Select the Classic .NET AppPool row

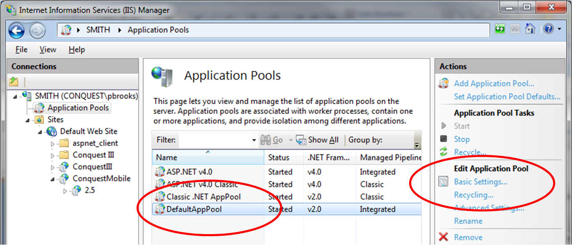click(287, 196)
